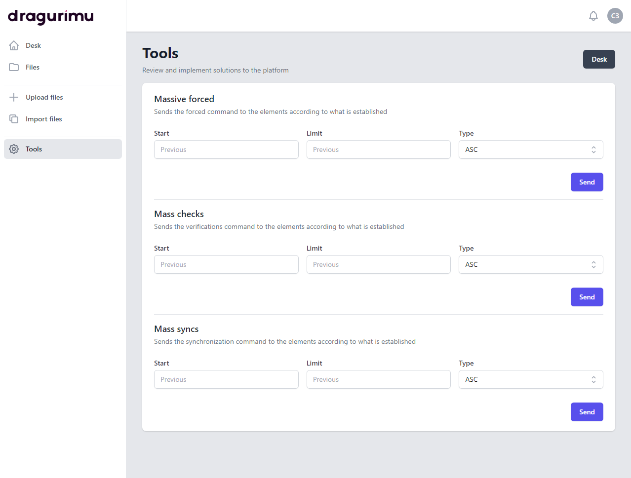Focus the Mass syncs Start field

226,379
